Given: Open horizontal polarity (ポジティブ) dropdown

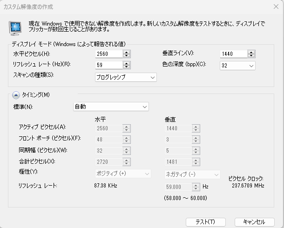Looking at the screenshot, I should [123, 174].
